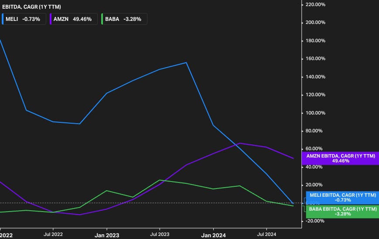Click the 60.00% y-axis label
Viewport: 379px width, 239px height.
[x=314, y=148]
